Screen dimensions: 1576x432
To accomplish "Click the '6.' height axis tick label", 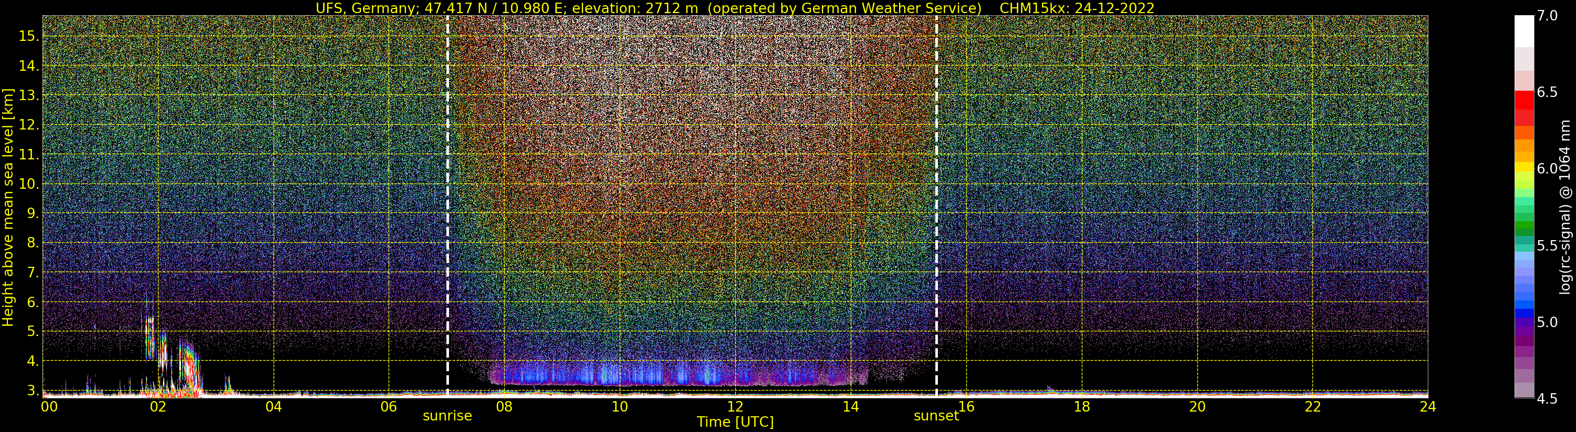I will tap(32, 302).
